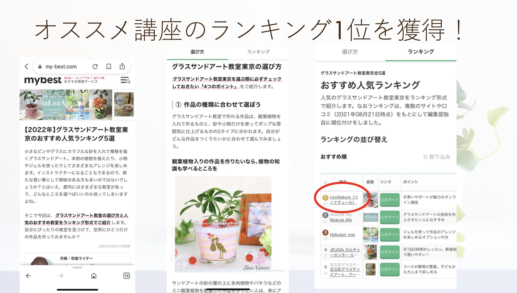
Task: Go forward with bottom right arrow
Action: (61, 276)
